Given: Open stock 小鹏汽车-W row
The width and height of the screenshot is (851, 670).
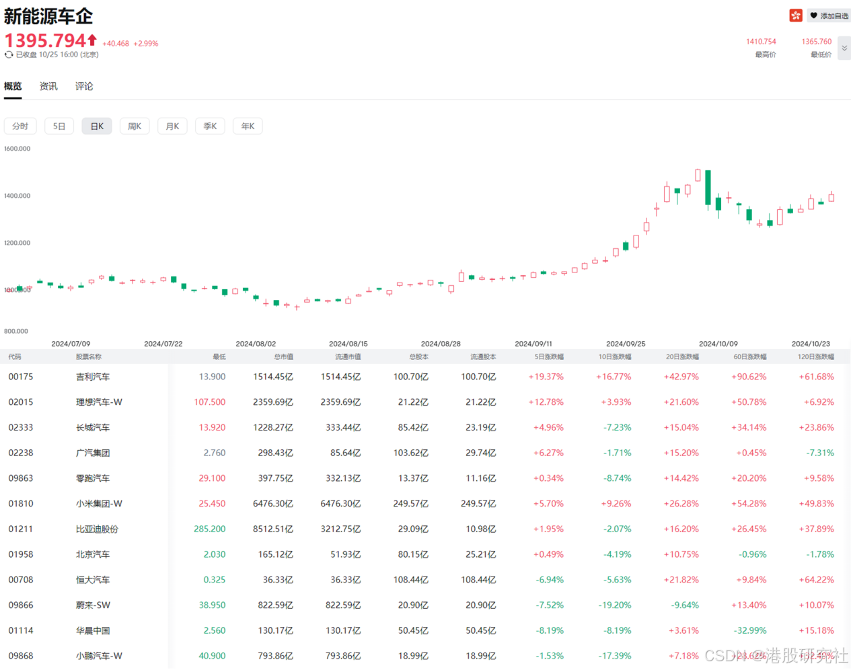Looking at the screenshot, I should point(425,656).
